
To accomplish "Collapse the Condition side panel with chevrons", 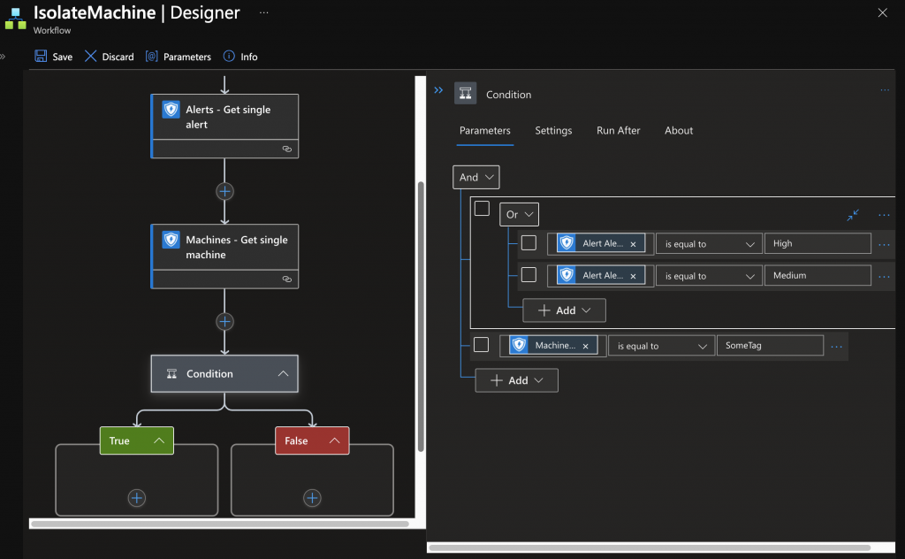I will (x=438, y=90).
